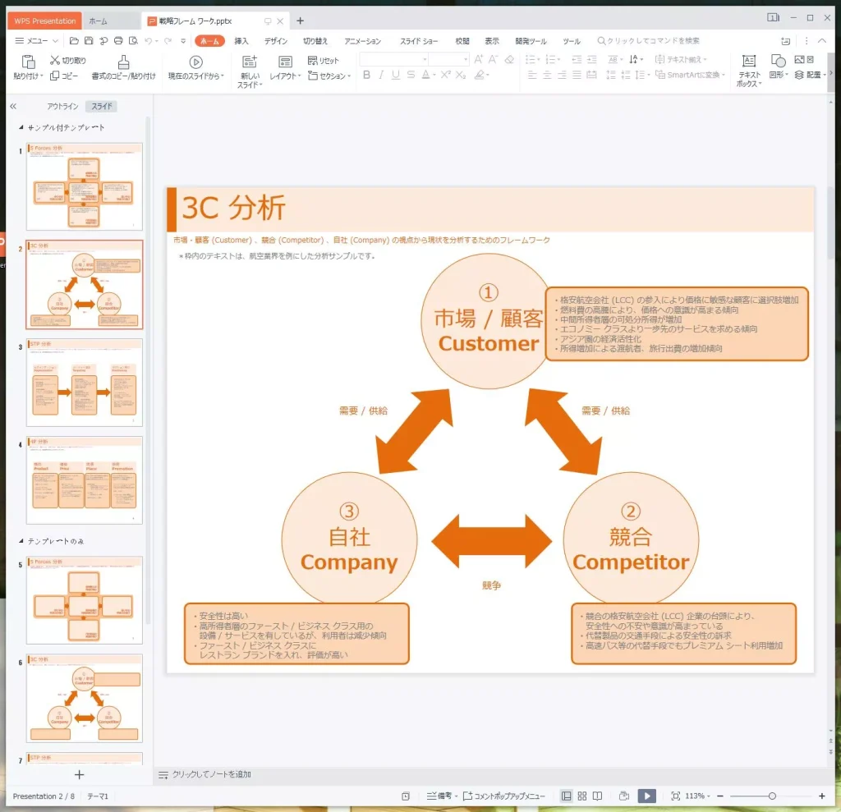Click the zoom slider handle
The width and height of the screenshot is (841, 812).
coord(772,796)
